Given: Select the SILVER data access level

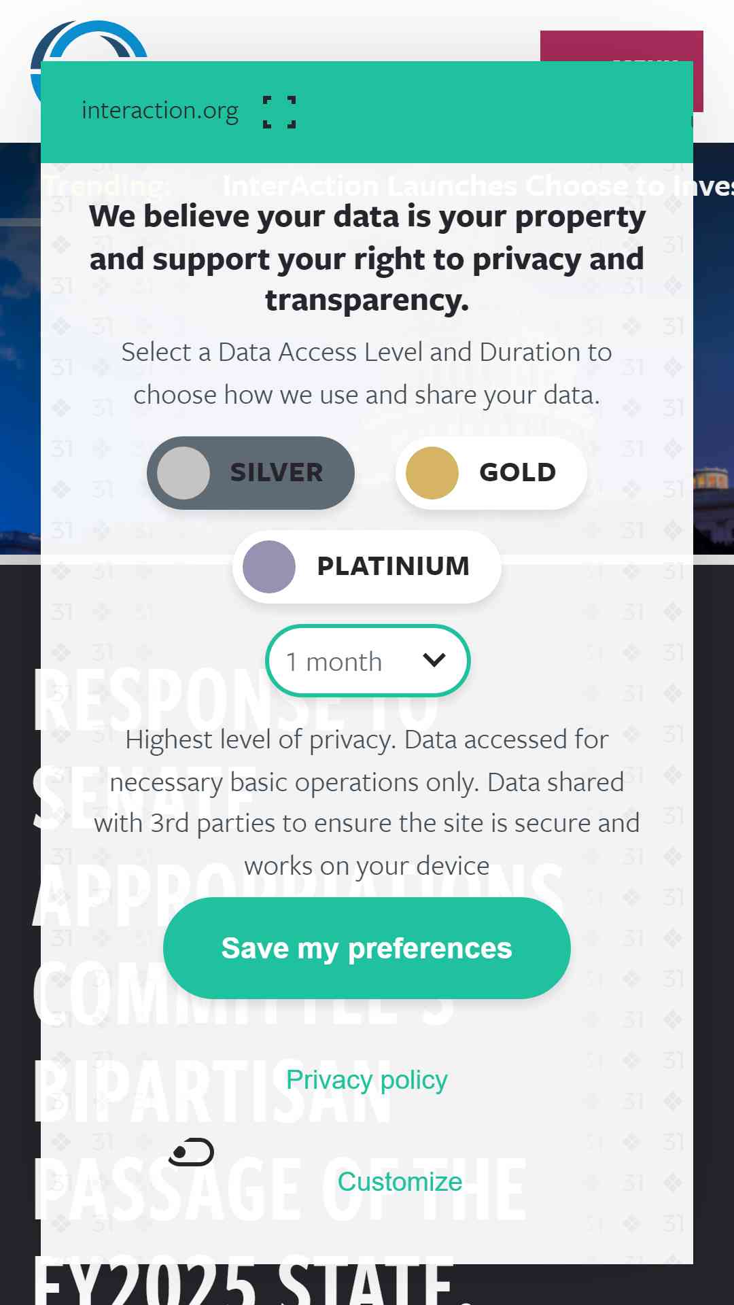Looking at the screenshot, I should 251,473.
